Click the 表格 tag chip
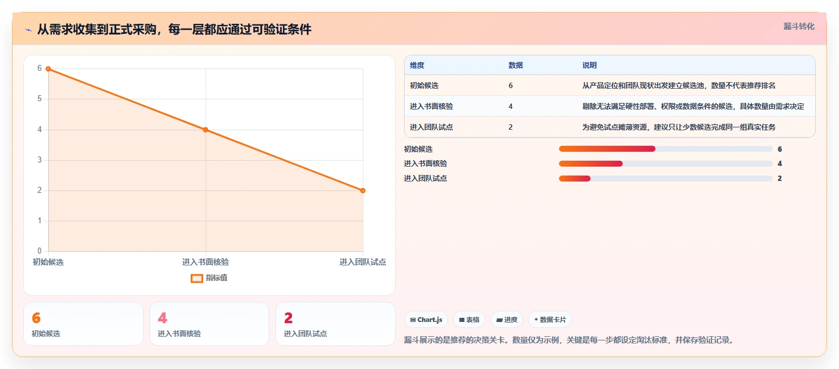 [x=469, y=320]
